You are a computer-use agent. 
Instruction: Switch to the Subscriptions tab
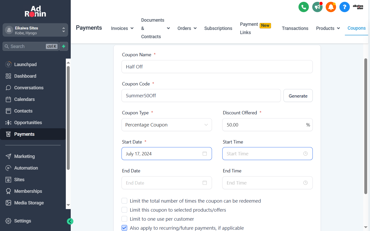(x=218, y=28)
